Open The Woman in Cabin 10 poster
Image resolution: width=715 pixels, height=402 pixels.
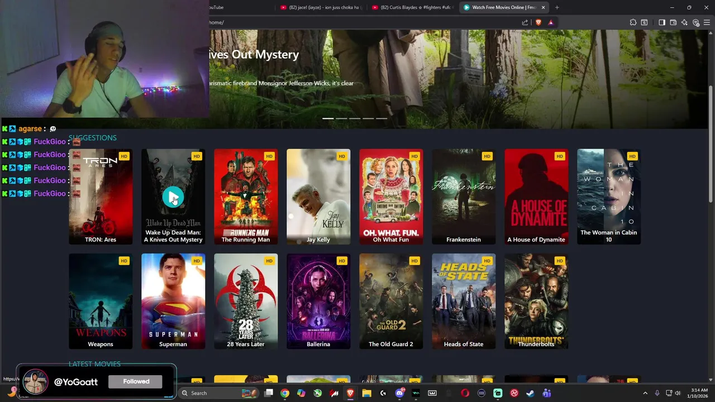(609, 197)
